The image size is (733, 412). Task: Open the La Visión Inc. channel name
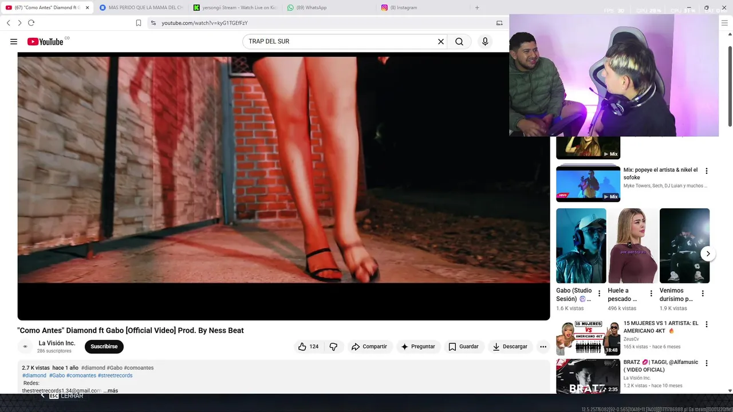pyautogui.click(x=57, y=343)
